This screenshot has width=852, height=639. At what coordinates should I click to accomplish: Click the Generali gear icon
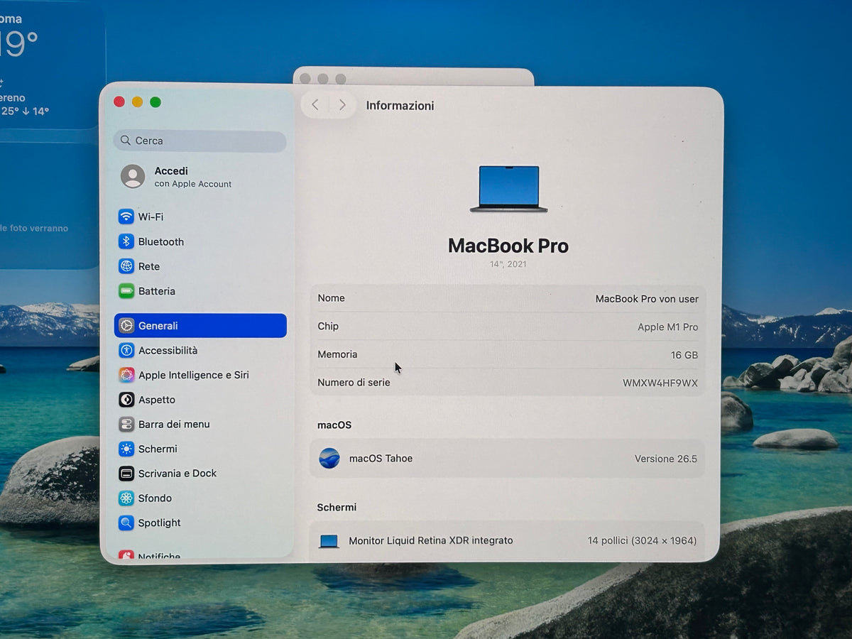(126, 326)
